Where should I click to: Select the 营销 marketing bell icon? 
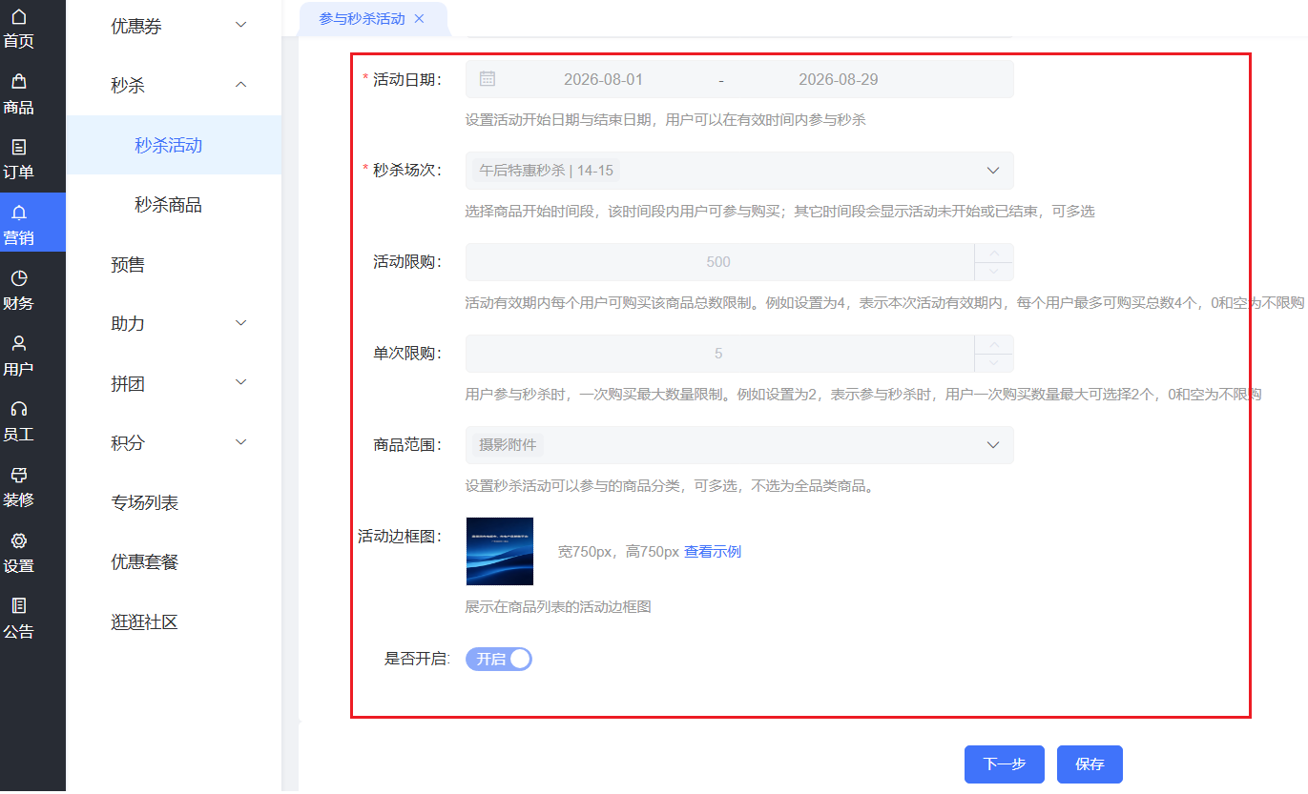pos(18,213)
